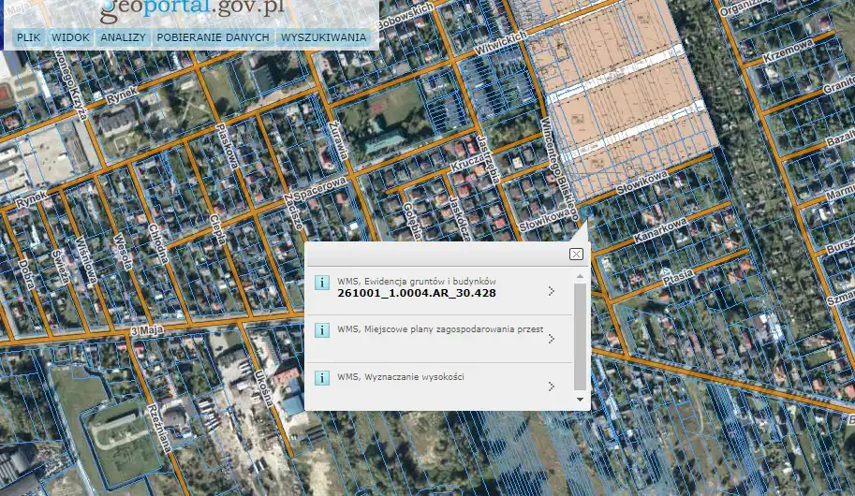Image resolution: width=855 pixels, height=496 pixels.
Task: Open the POBIERANIE DANYCH menu
Action: 214,37
